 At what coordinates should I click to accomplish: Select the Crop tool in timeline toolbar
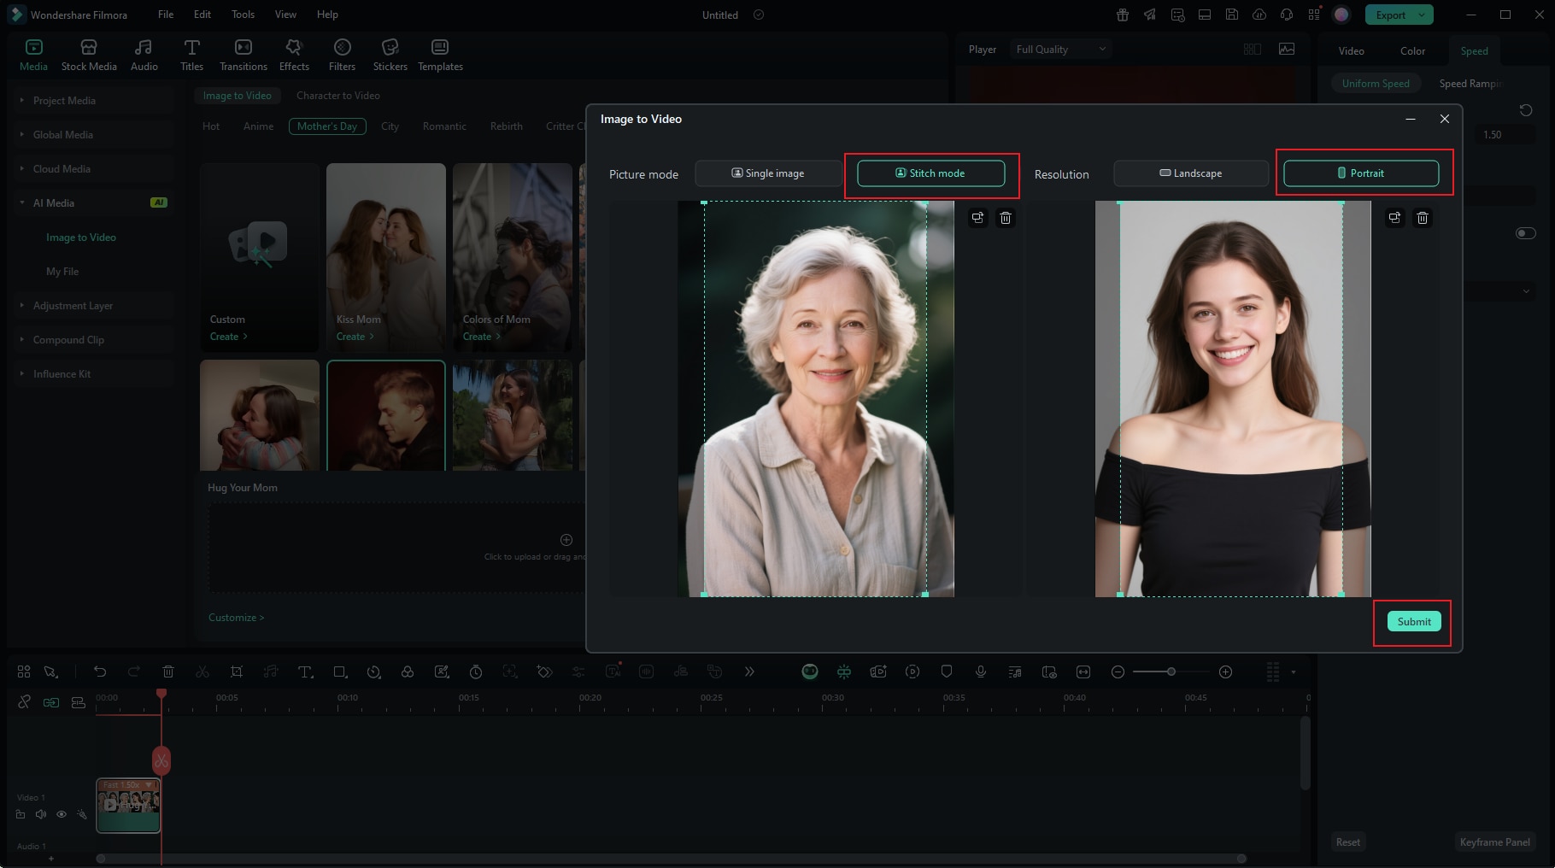(237, 672)
